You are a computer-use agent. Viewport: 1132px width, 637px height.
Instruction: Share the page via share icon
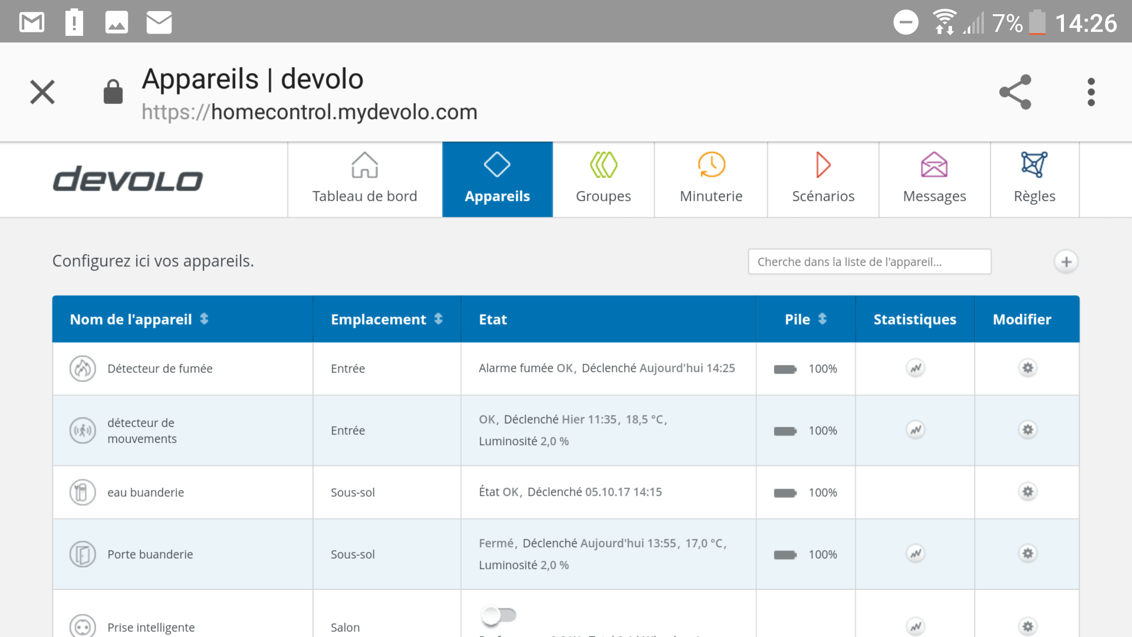pos(1015,92)
